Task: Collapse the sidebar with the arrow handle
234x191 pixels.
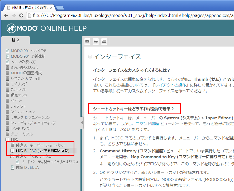Action: coord(82,123)
